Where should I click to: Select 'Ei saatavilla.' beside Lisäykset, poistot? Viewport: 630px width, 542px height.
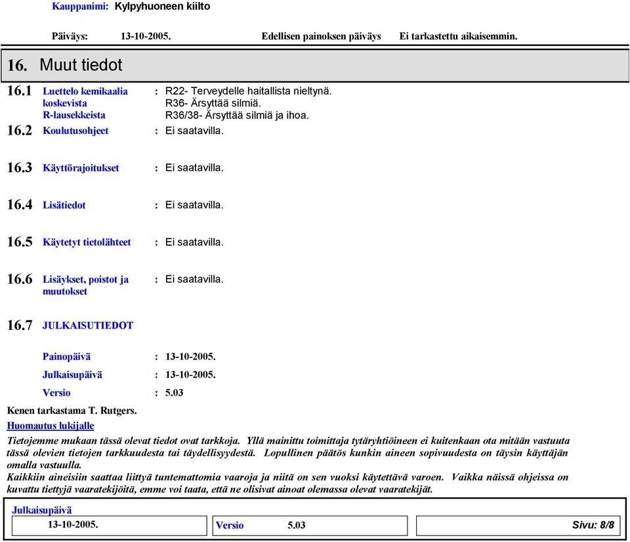[x=194, y=279]
